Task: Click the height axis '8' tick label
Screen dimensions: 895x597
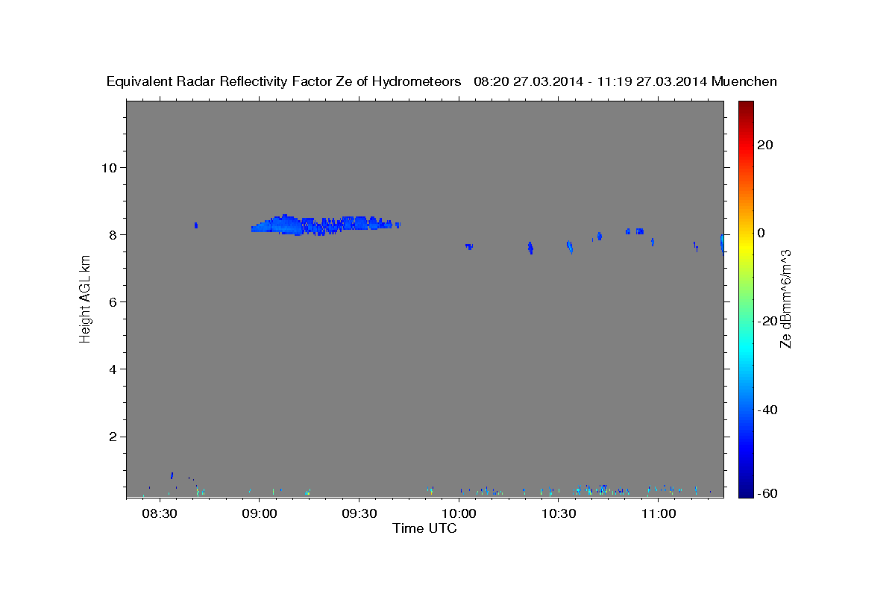Action: 113,234
